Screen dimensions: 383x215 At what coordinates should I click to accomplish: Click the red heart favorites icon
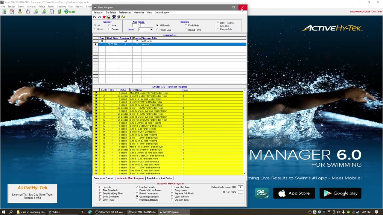point(104,17)
